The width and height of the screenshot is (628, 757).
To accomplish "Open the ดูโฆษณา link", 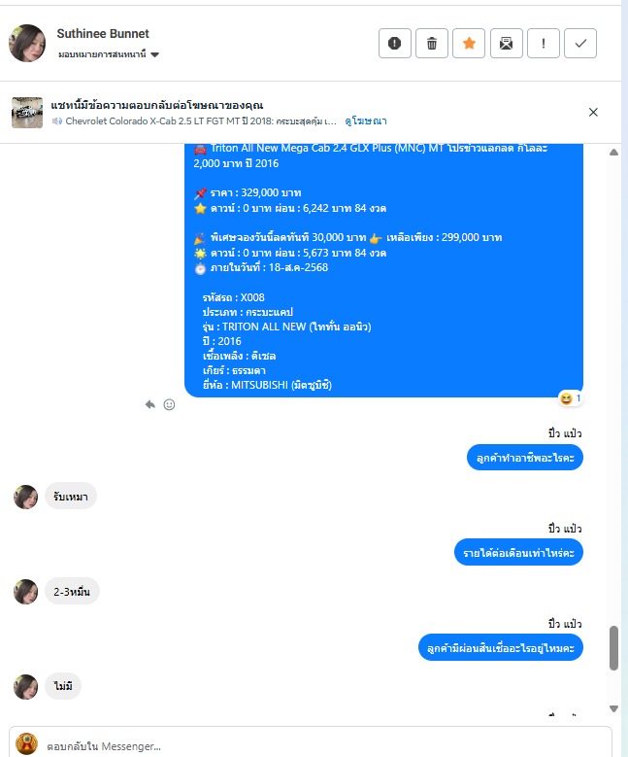I will pos(366,120).
